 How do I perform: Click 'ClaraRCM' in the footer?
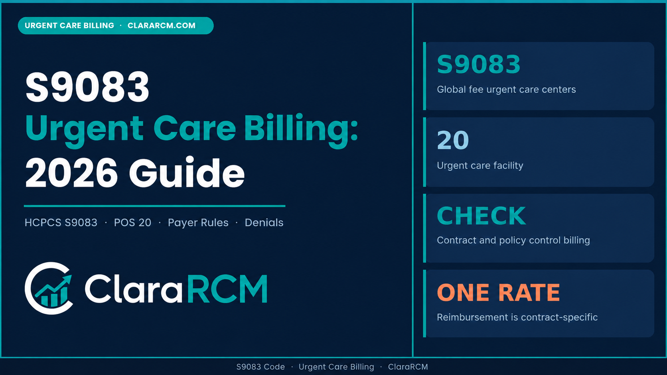pos(408,367)
